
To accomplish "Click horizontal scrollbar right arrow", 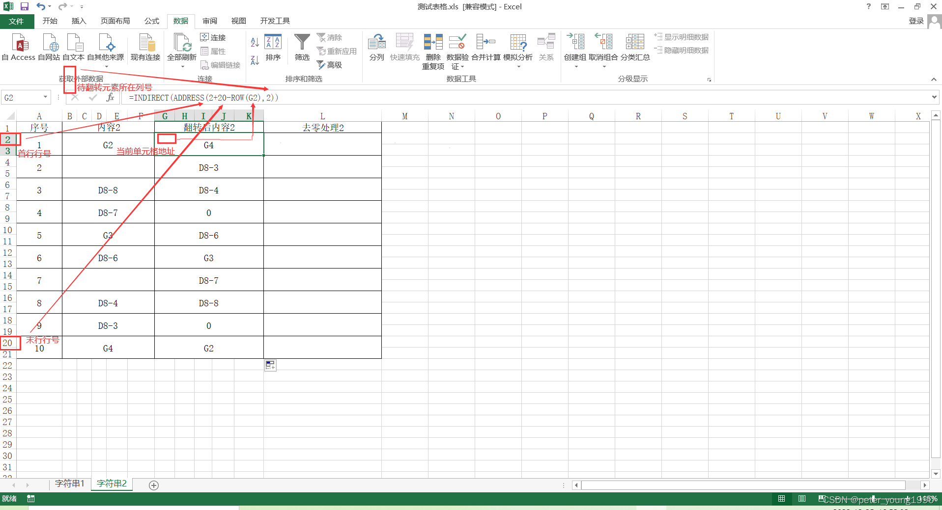I will 925,485.
